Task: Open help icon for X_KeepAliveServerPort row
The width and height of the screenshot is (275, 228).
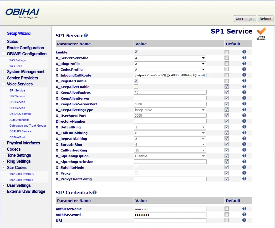Action: click(x=244, y=104)
